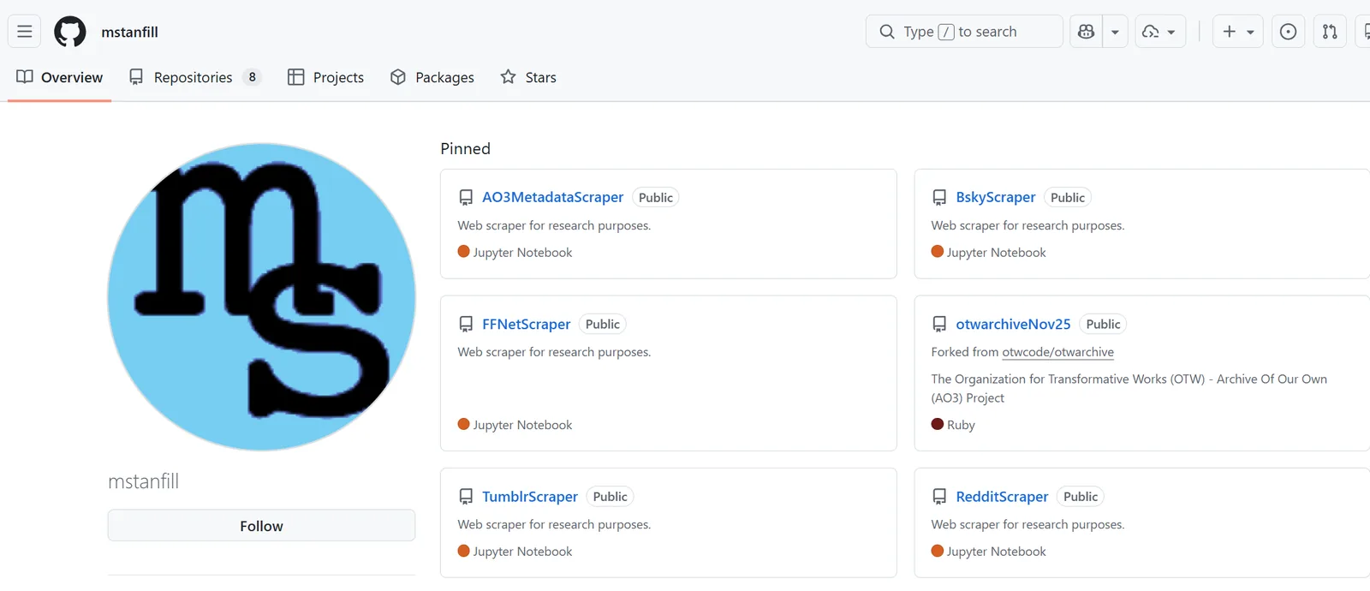Open the AO3MetadataScraper repository

(x=552, y=197)
